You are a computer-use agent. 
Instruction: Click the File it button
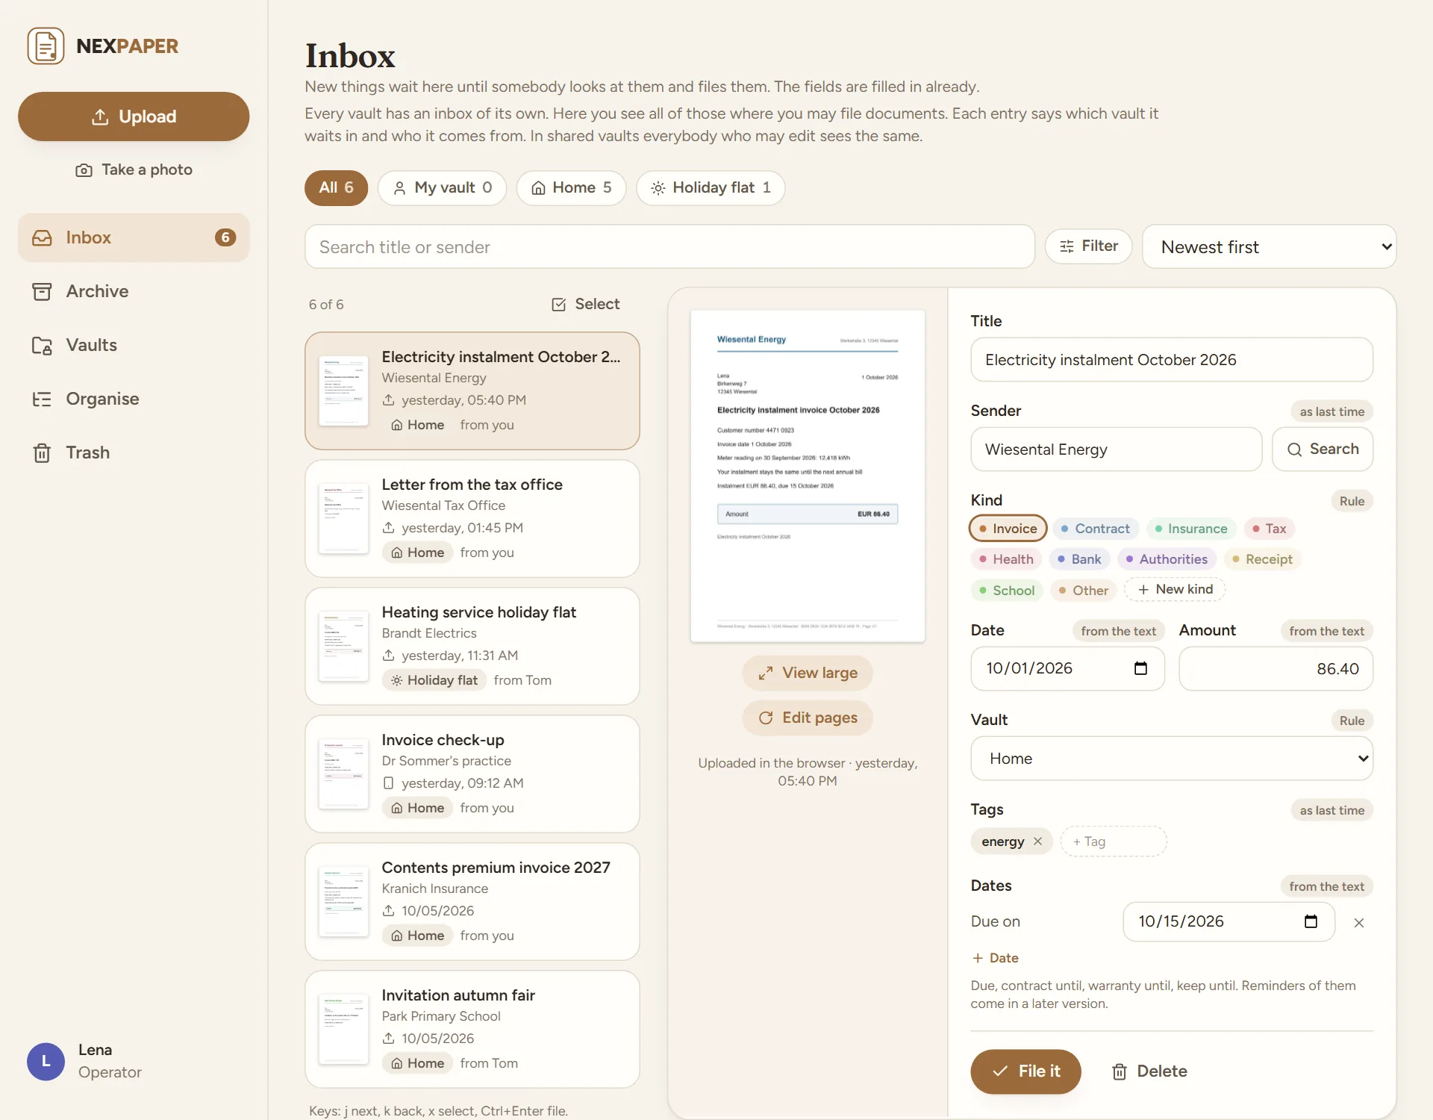(1025, 1071)
